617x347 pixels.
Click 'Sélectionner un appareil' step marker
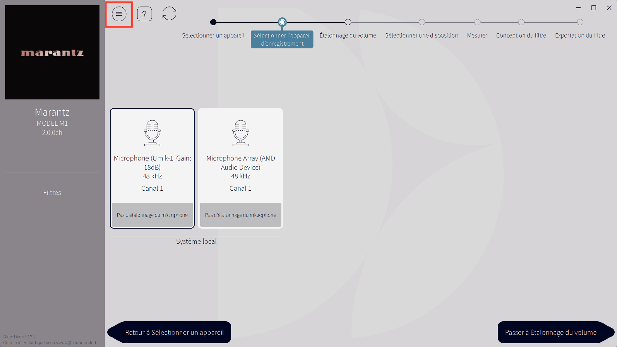[x=213, y=22]
